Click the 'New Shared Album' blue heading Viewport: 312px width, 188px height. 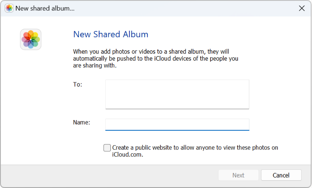[x=111, y=34]
